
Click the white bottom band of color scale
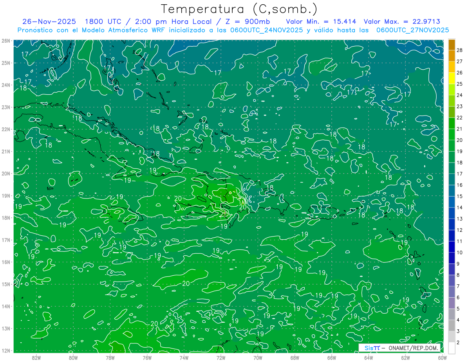[452, 348]
